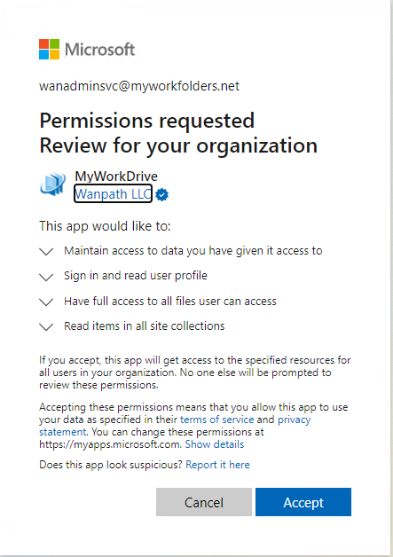Screen dimensions: 393x557
Task: Click the MyWorkDrive app icon
Action: pos(53,184)
